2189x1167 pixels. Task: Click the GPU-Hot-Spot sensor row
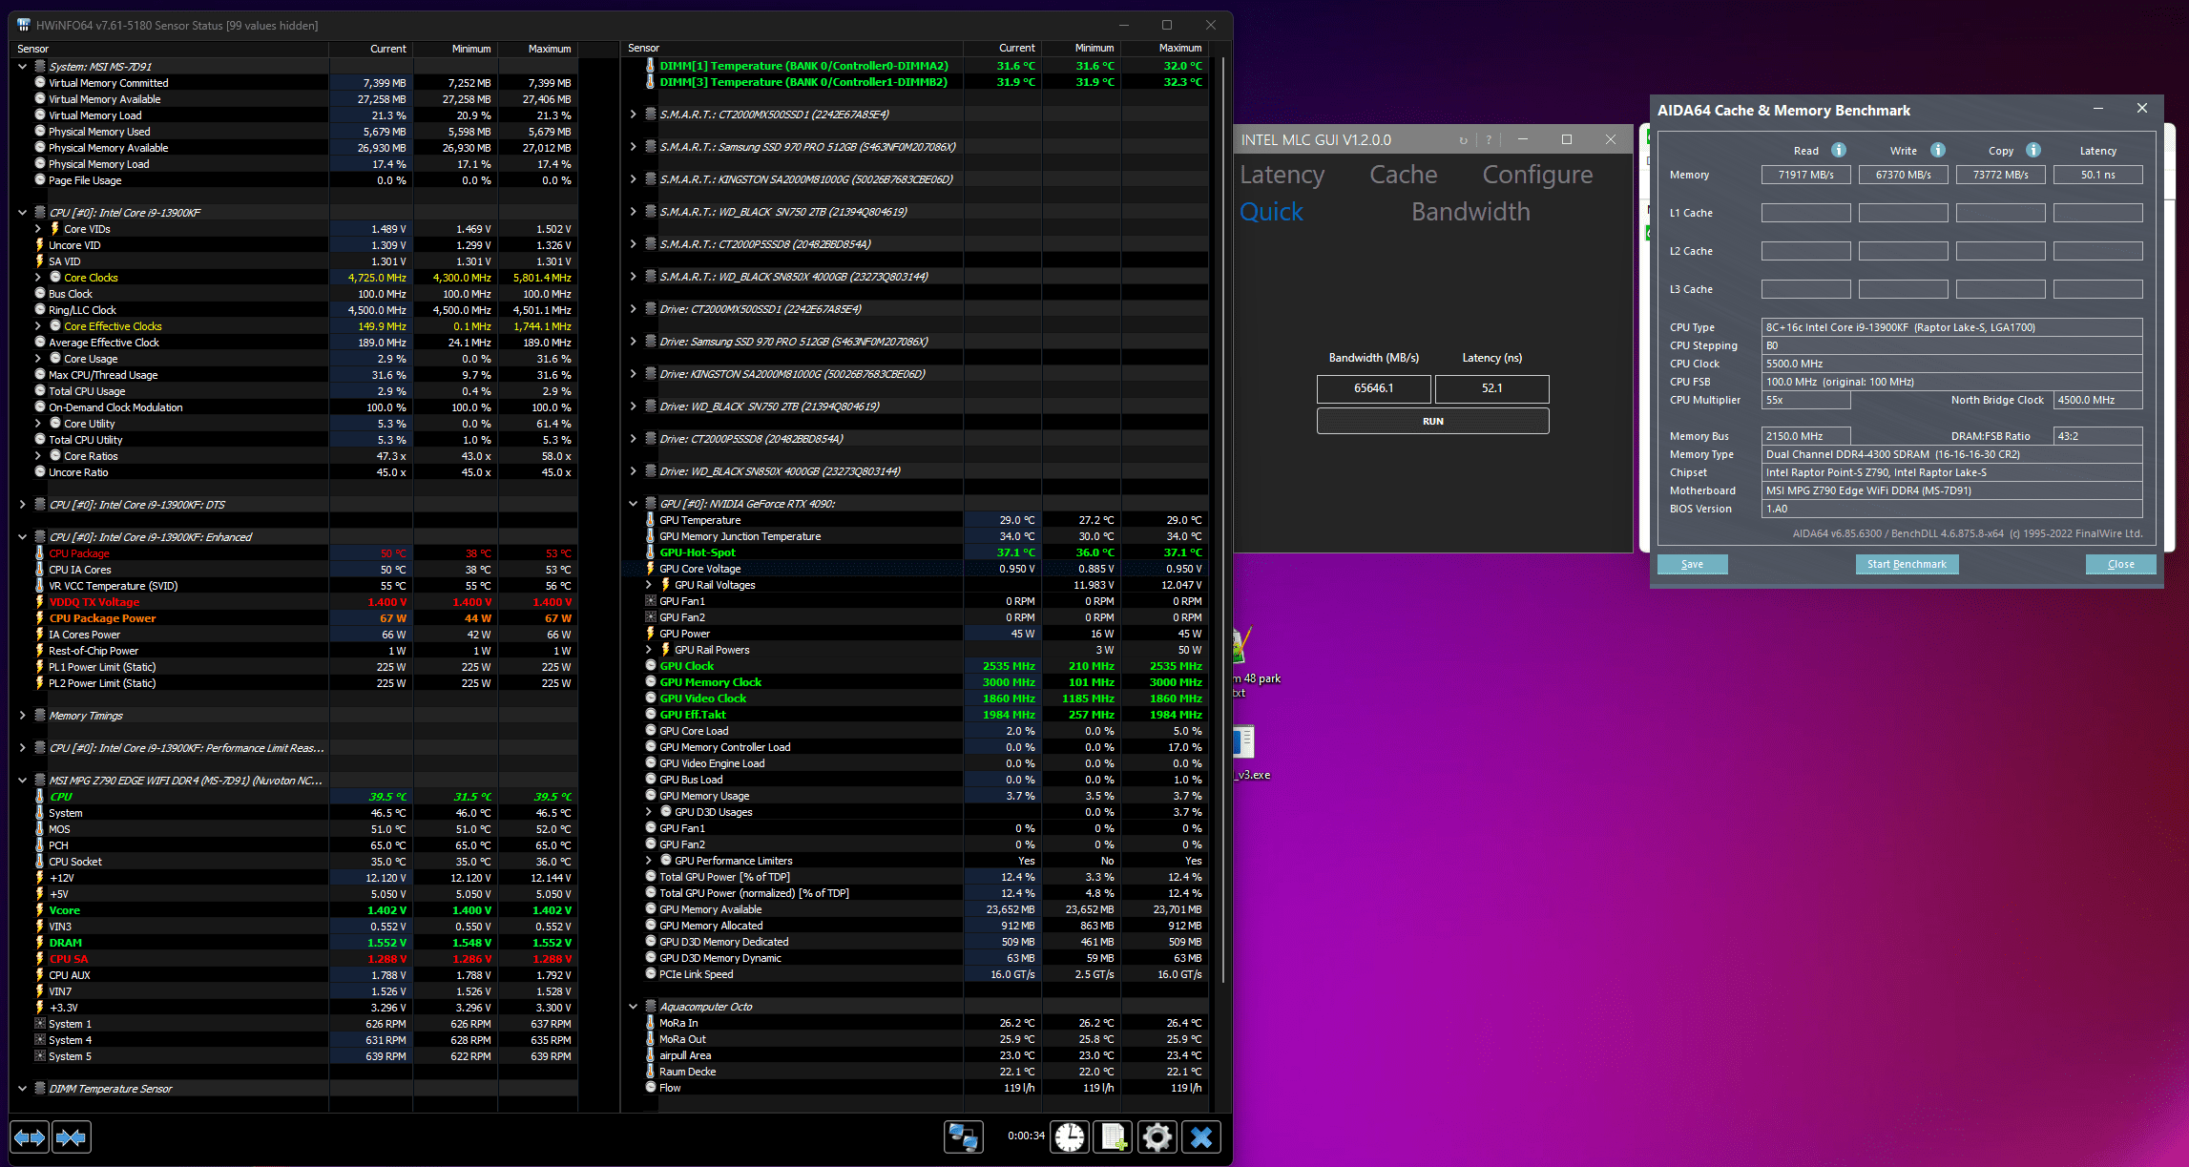click(x=926, y=552)
